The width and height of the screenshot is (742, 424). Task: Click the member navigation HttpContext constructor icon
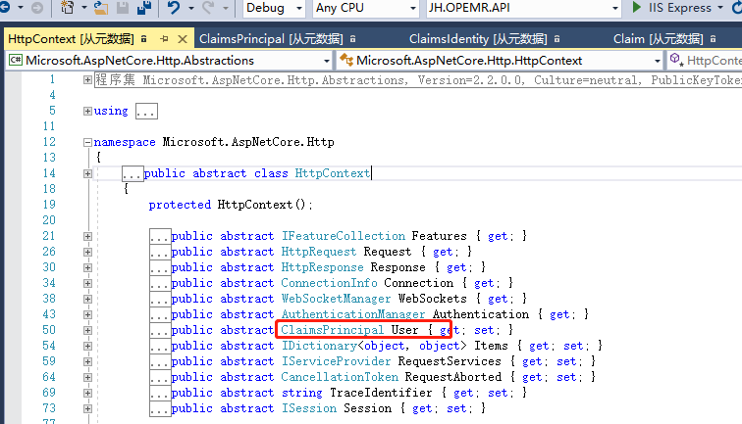pos(676,60)
